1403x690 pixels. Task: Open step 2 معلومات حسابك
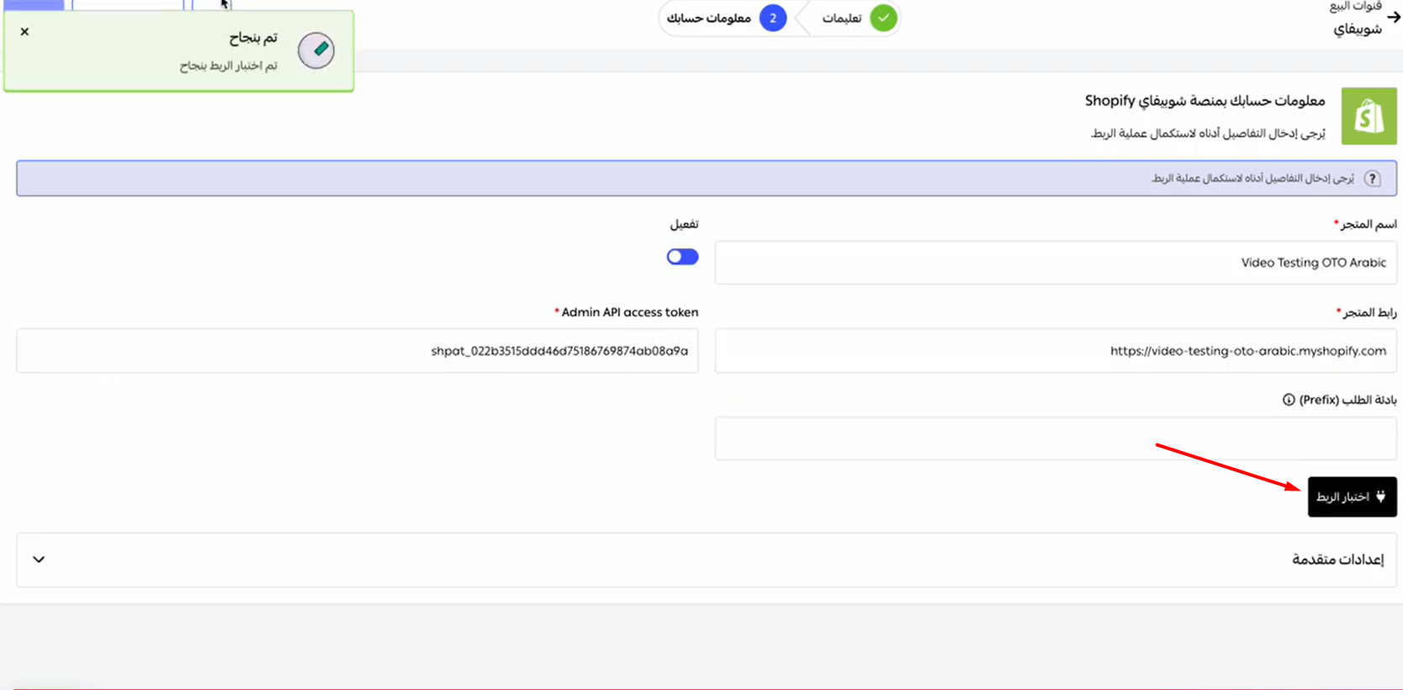[727, 18]
